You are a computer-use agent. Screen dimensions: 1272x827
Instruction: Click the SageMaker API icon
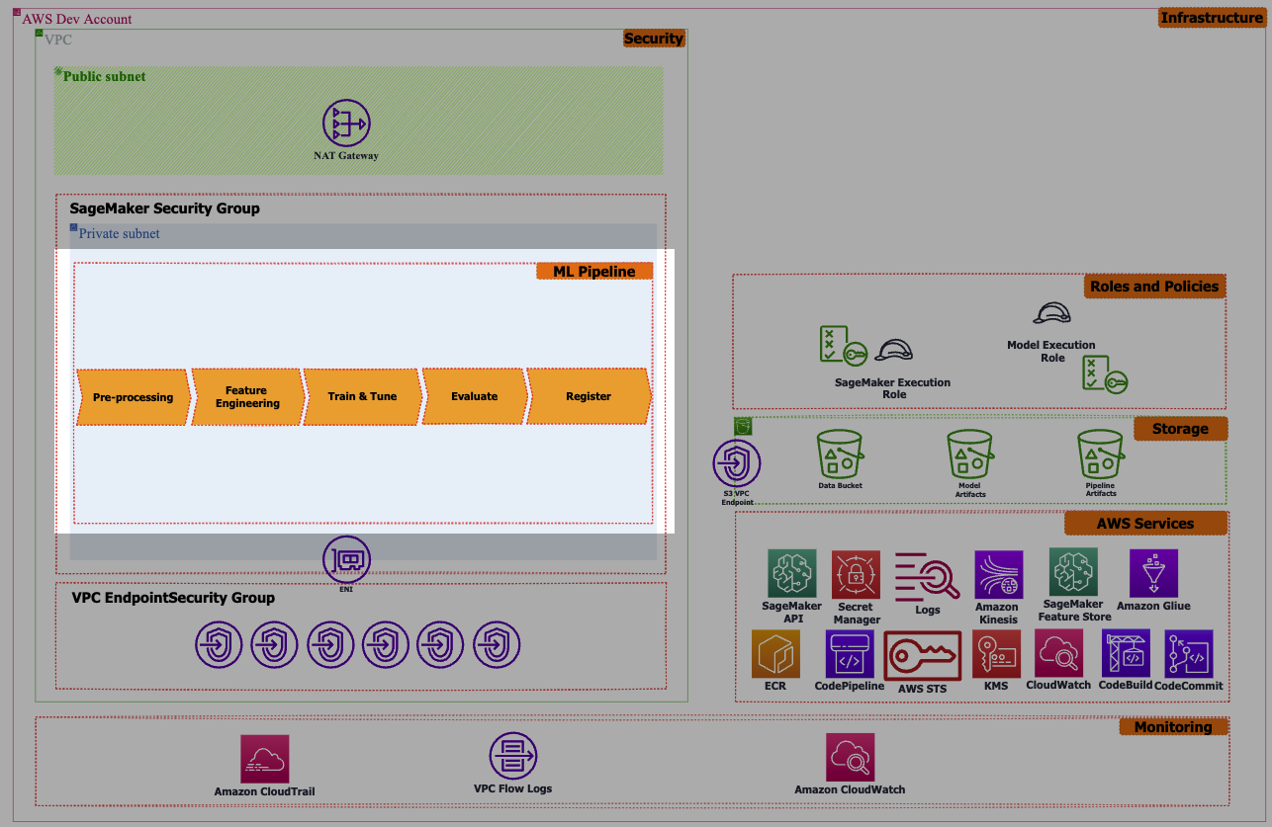pyautogui.click(x=792, y=574)
